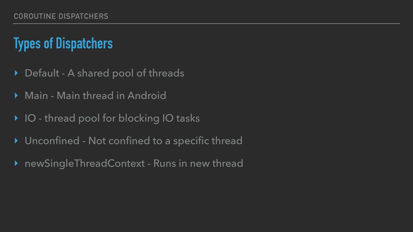Click the word Unconfined in the fourth bullet
The width and height of the screenshot is (413, 232).
(x=51, y=141)
